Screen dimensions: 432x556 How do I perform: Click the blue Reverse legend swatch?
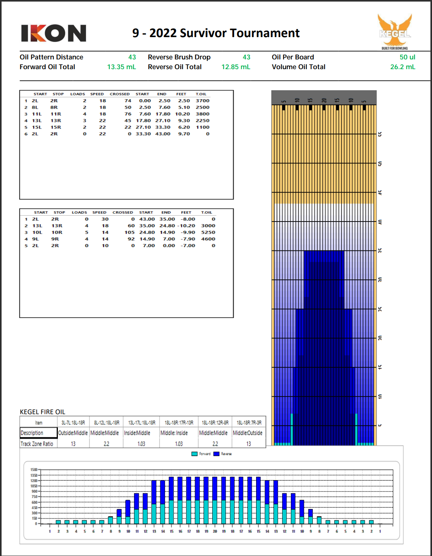click(x=216, y=454)
